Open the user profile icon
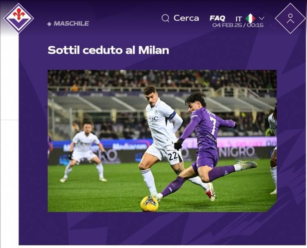 click(x=290, y=18)
